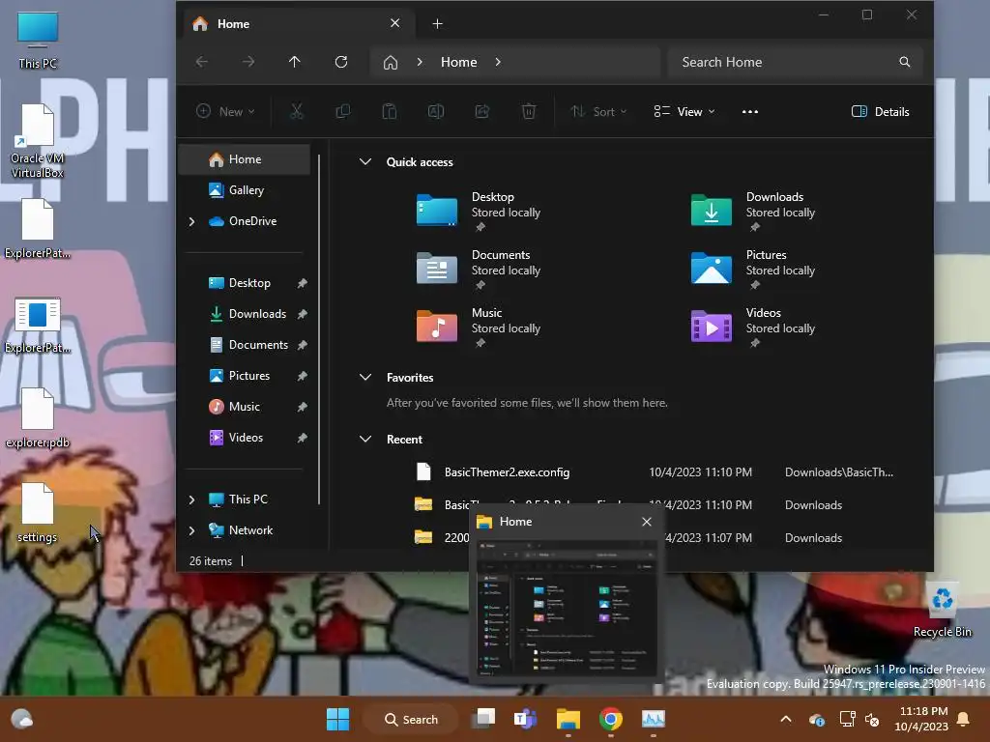This screenshot has width=990, height=742.
Task: Open Videos in navigation pane
Action: click(245, 438)
